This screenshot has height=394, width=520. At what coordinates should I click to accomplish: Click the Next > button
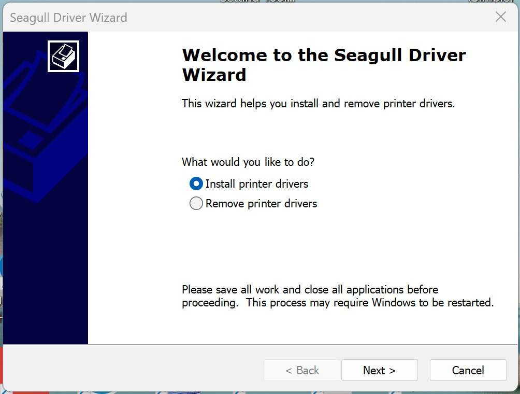(380, 370)
